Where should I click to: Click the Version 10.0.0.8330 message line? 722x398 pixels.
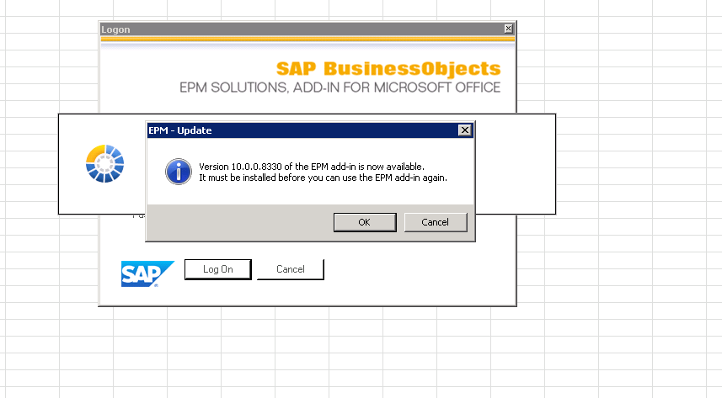[312, 167]
